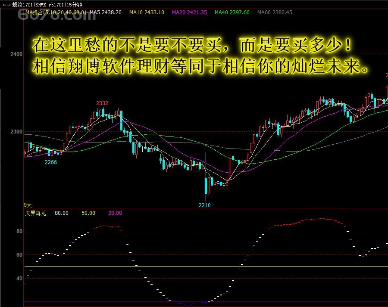Click the 80 level on indicator axis

(x=19, y=231)
